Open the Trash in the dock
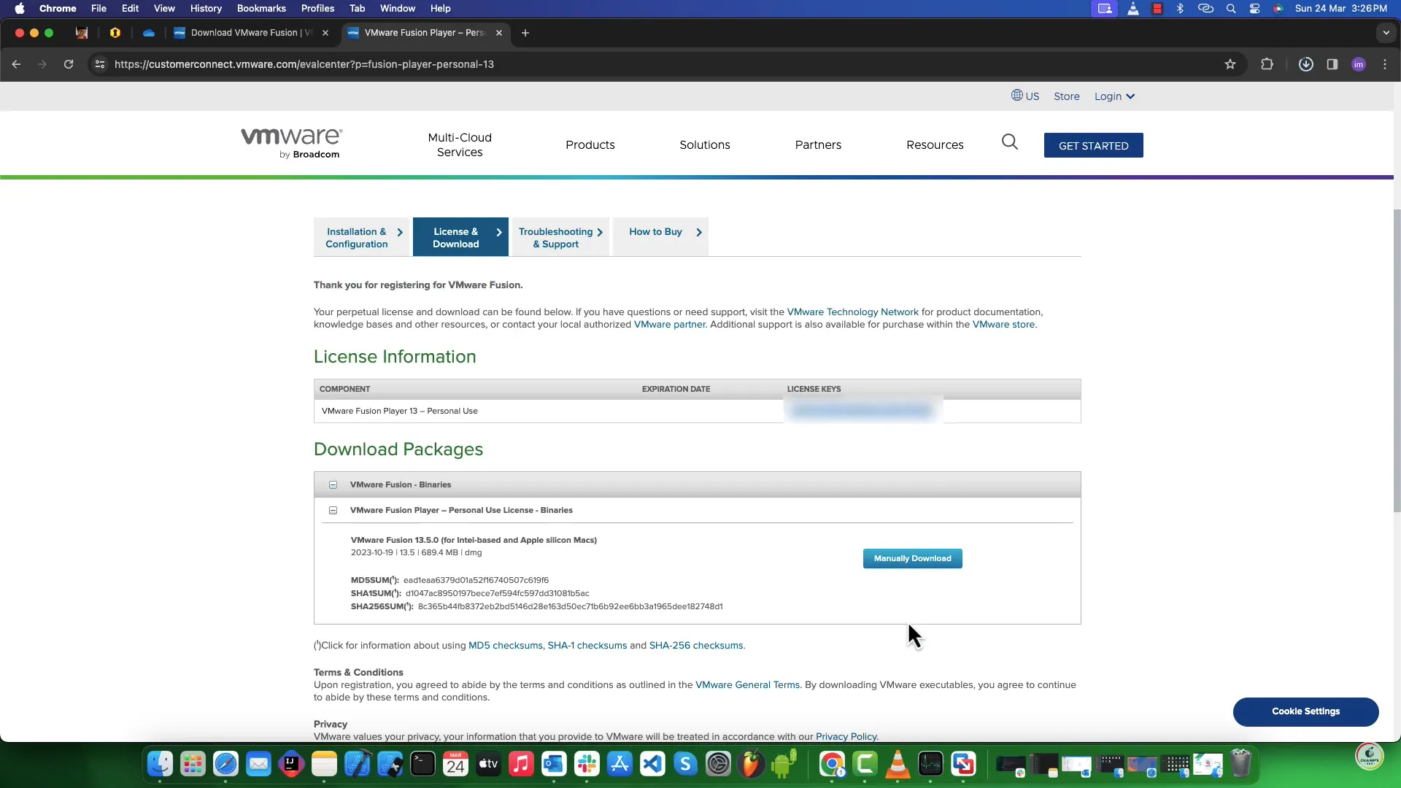 tap(1240, 764)
